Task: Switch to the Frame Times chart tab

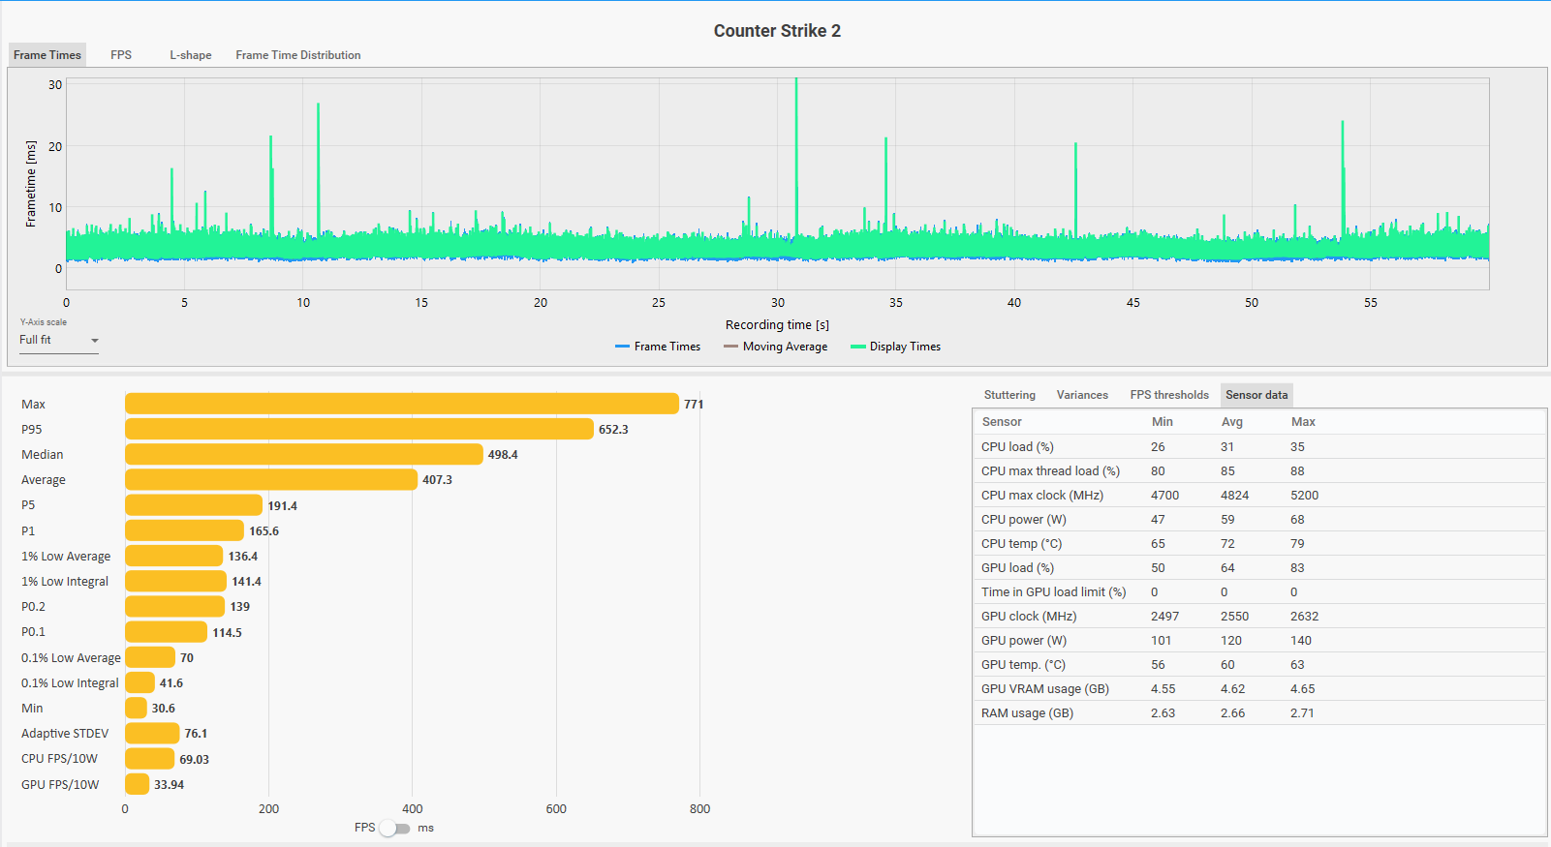Action: tap(47, 55)
